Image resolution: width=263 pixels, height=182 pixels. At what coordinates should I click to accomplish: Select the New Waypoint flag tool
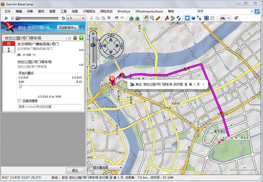[167, 18]
